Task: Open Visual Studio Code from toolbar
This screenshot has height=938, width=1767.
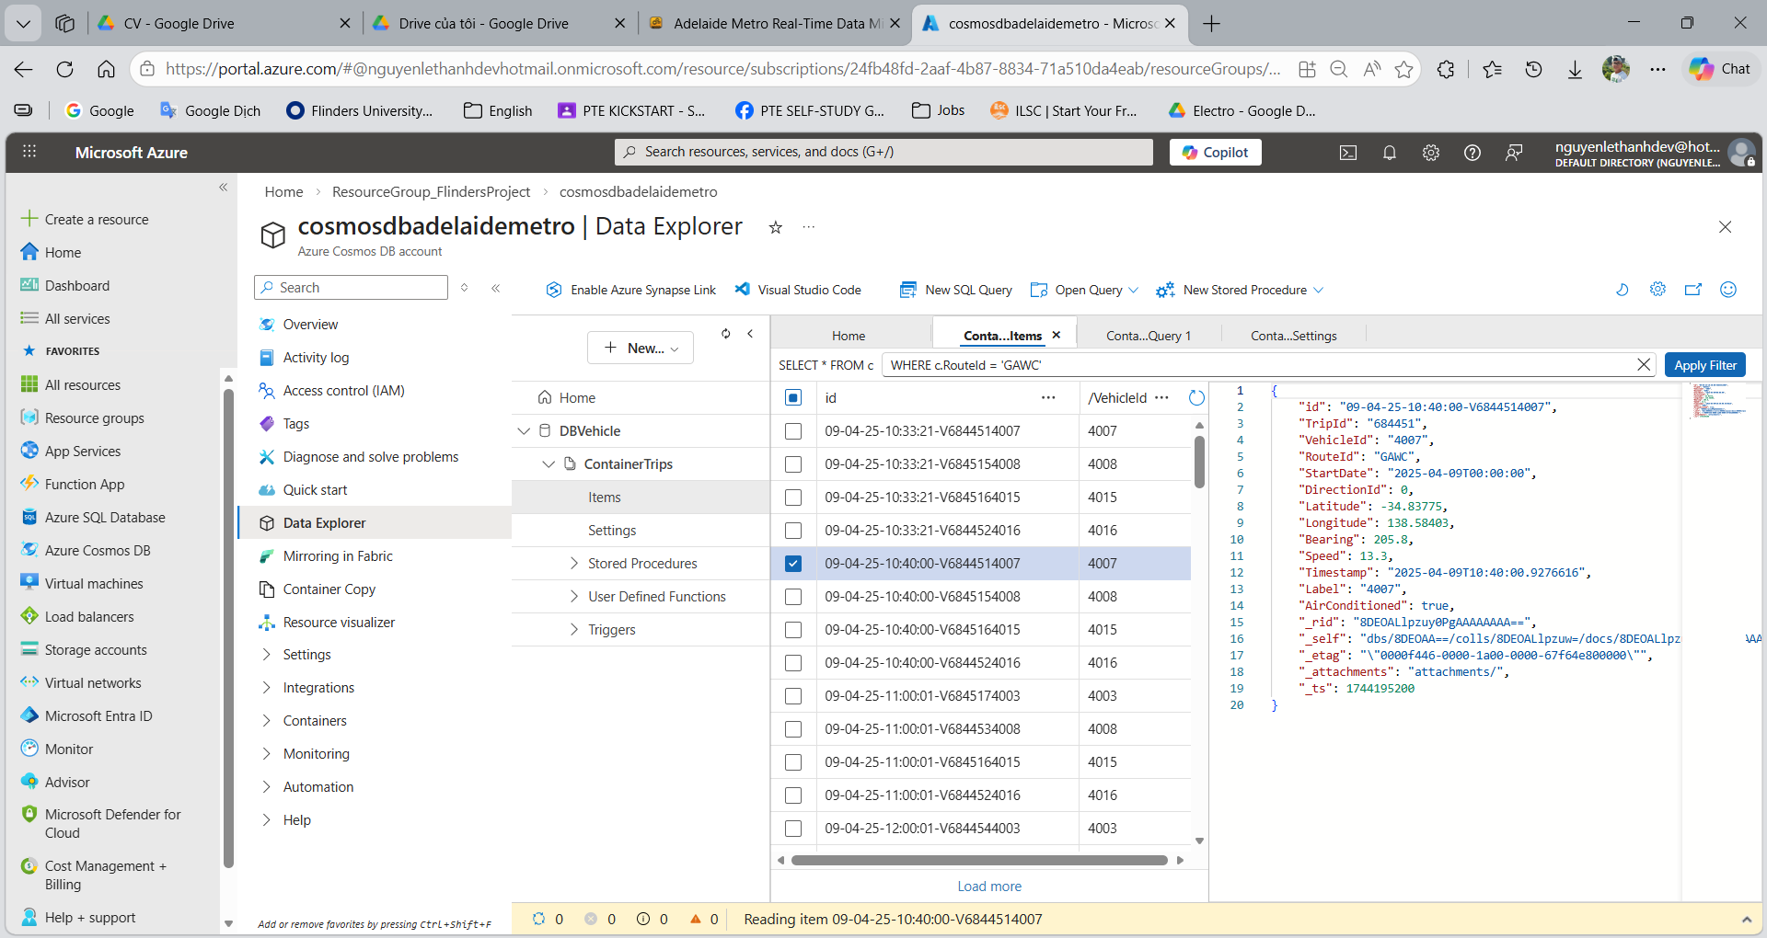Action: 798,290
